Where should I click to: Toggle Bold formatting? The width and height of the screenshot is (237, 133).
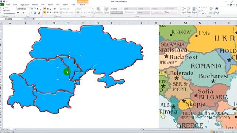(18, 13)
